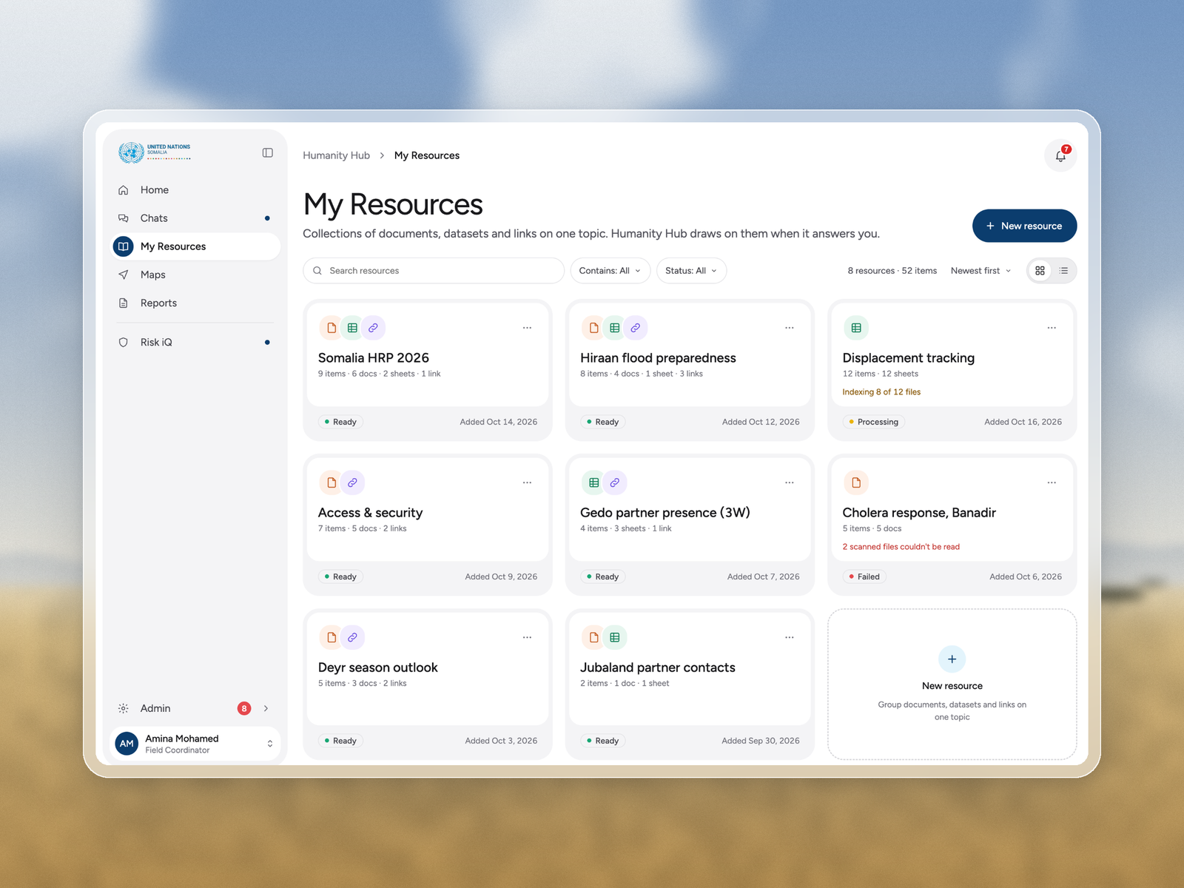Open more options on Deyr season outlook card

click(527, 637)
